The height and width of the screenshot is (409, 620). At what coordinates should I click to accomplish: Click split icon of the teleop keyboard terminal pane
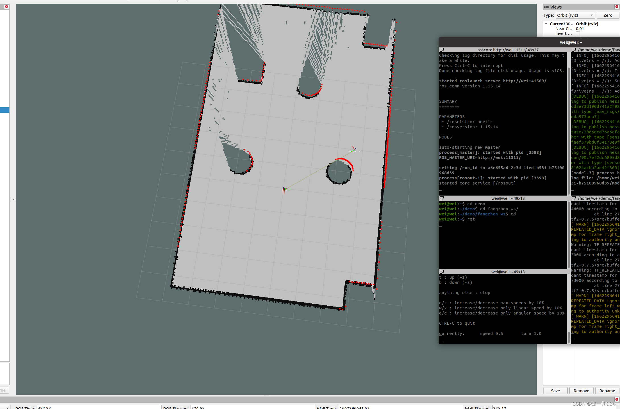coord(442,272)
